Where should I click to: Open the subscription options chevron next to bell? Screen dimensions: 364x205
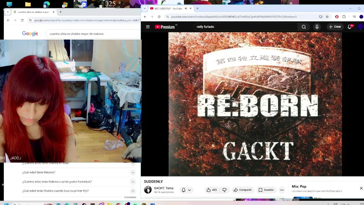coord(189,190)
